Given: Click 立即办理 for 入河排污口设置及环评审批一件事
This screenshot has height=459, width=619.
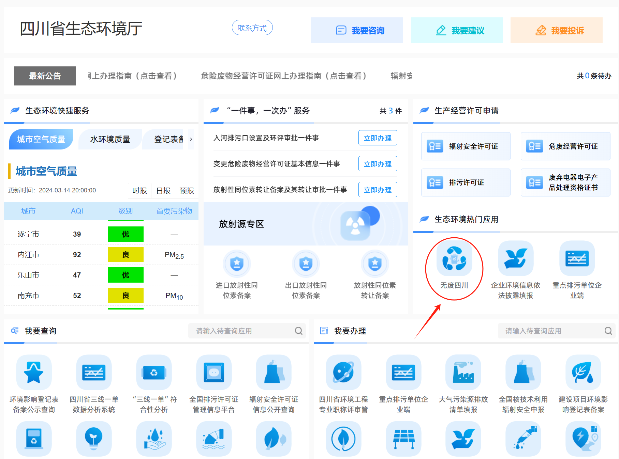Looking at the screenshot, I should [x=378, y=138].
